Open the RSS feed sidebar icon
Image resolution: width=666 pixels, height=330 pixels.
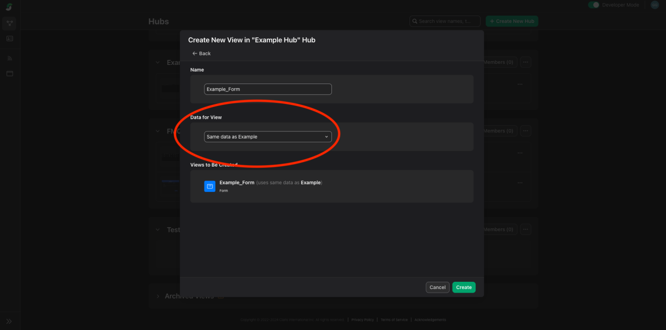(x=9, y=58)
